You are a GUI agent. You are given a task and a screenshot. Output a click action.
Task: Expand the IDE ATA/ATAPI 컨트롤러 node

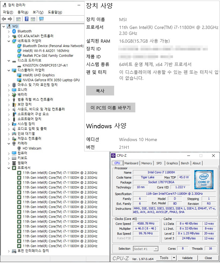coord(8,36)
